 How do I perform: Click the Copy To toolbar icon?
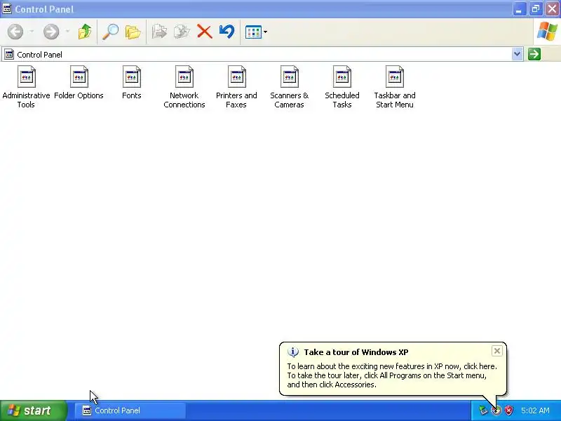pyautogui.click(x=182, y=32)
